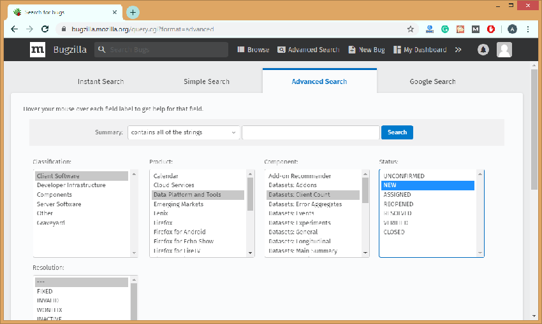Reload the page with the refresh icon
The height and width of the screenshot is (324, 542).
[45, 29]
